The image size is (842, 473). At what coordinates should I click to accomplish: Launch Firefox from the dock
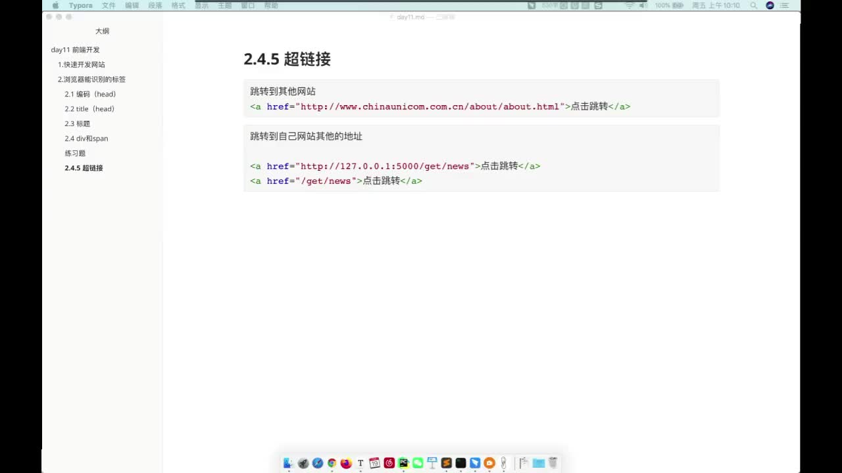coord(346,463)
